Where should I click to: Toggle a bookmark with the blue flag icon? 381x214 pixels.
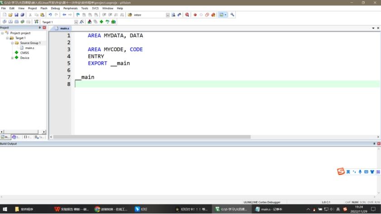tap(78, 15)
